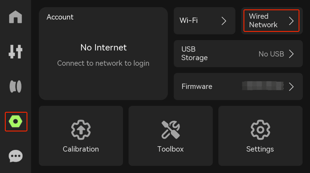Click the Toolbox wrench and screwdriver icon

[x=171, y=130]
